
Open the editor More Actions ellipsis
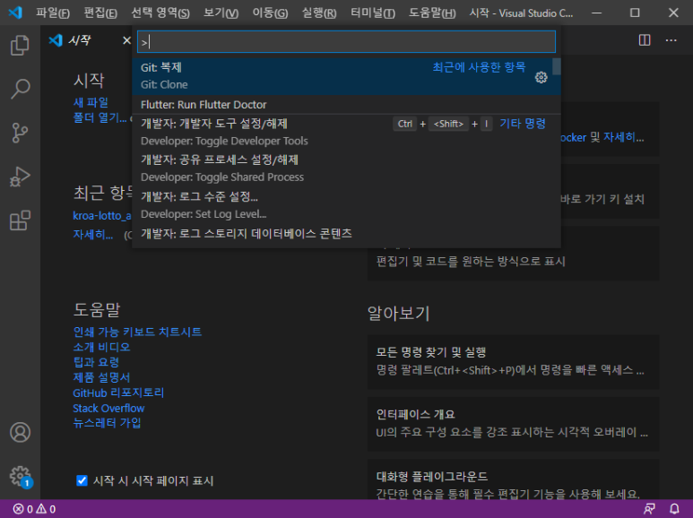671,40
